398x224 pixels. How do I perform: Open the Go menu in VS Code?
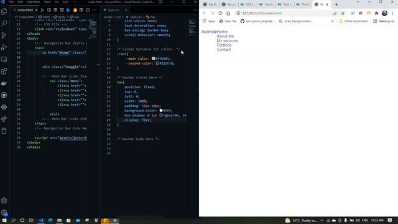point(57,2)
